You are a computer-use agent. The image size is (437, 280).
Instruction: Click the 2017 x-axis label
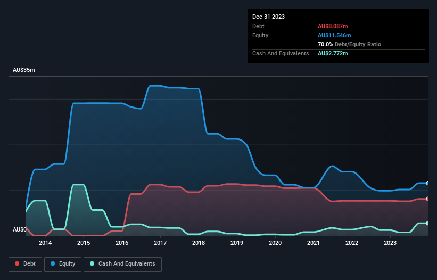tap(160, 243)
